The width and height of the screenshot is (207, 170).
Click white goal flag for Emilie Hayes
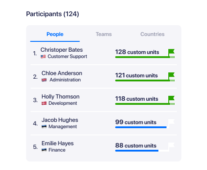tap(171, 147)
